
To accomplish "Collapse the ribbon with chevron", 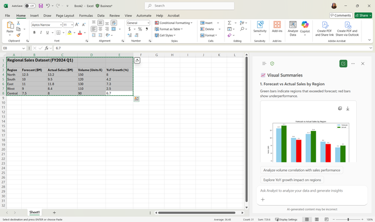I will click(x=370, y=40).
